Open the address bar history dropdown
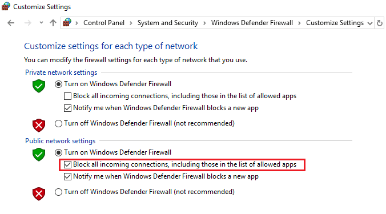This screenshot has width=386, height=214. 370,23
